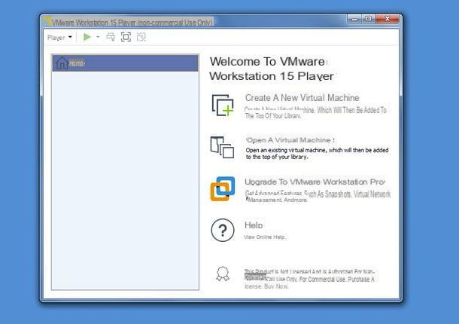The width and height of the screenshot is (459, 324).
Task: Click the 'Open an existing virtual machine' description text
Action: point(317,154)
